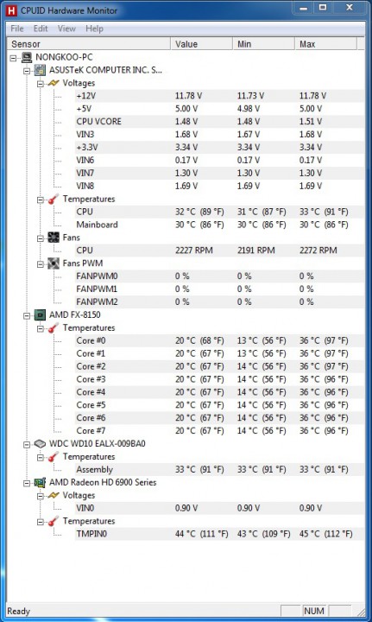Screen dimensions: 372x622
Task: Click the NUM indicator in status bar
Action: 314,612
